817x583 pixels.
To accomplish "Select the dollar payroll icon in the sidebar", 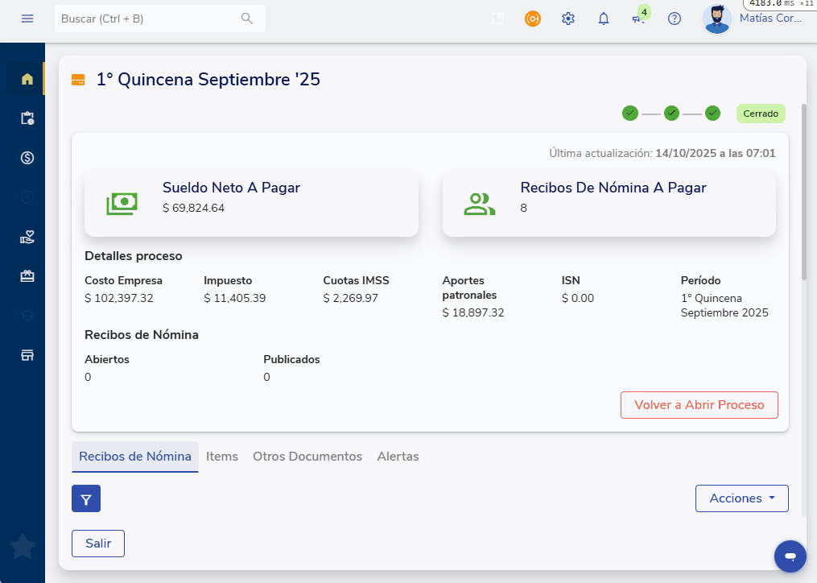I will (x=27, y=158).
